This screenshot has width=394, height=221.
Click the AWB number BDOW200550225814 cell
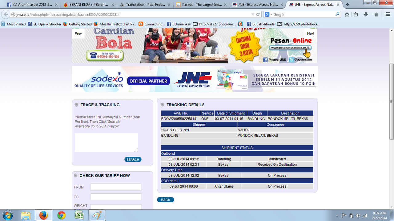coord(181,119)
